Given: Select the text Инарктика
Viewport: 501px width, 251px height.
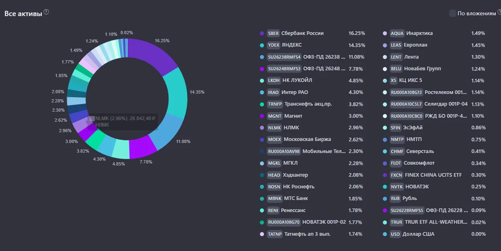Looking at the screenshot, I should tap(419, 33).
